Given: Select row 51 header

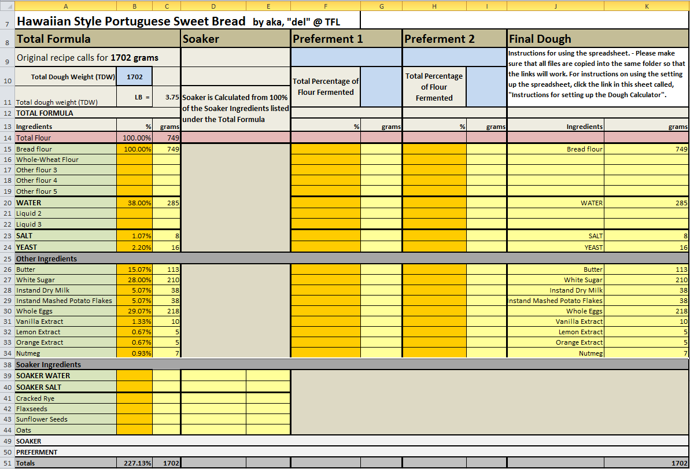Looking at the screenshot, I should point(8,463).
